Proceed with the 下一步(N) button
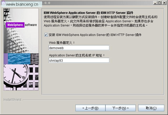 (120, 108)
